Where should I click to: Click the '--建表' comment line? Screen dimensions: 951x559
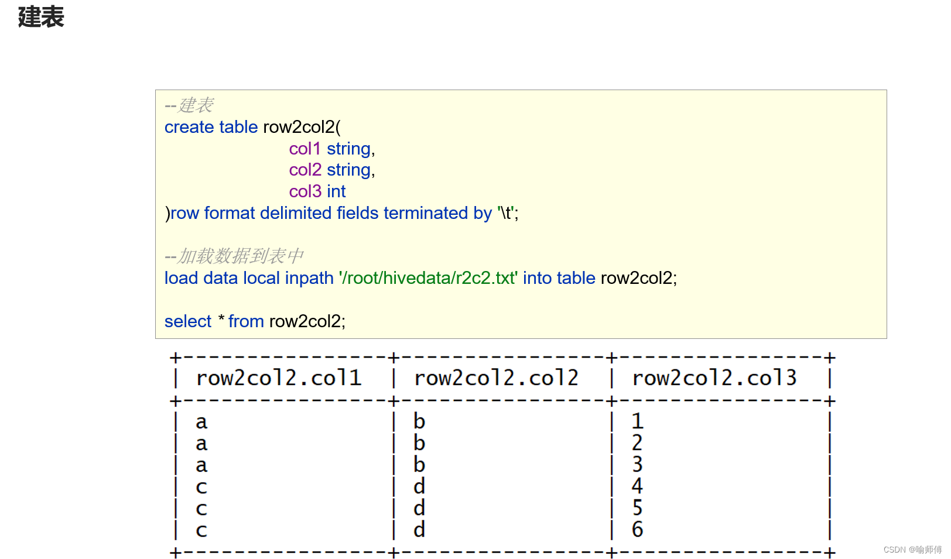coord(189,105)
